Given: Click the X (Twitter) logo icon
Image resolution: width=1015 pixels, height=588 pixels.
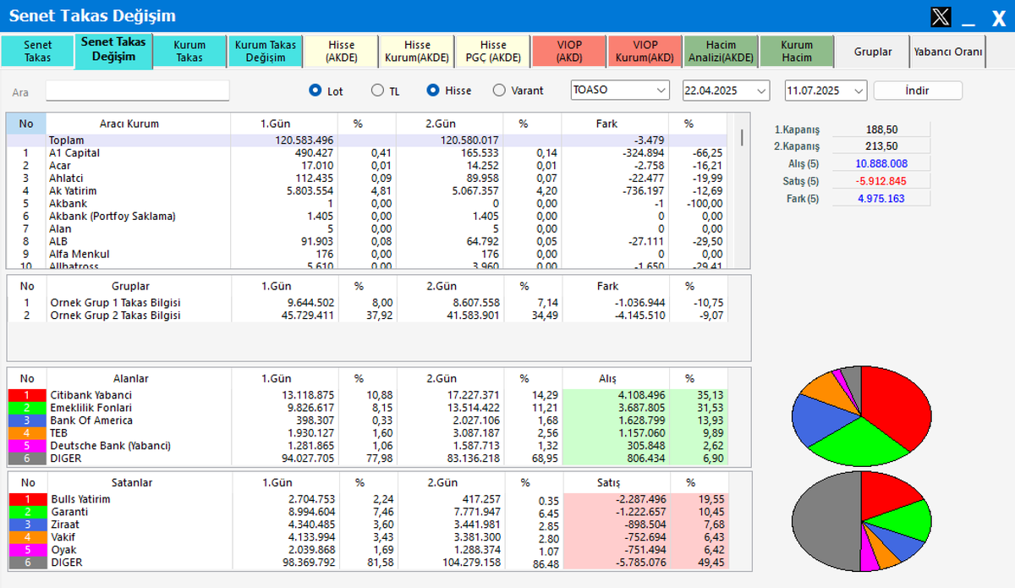Looking at the screenshot, I should 941,17.
